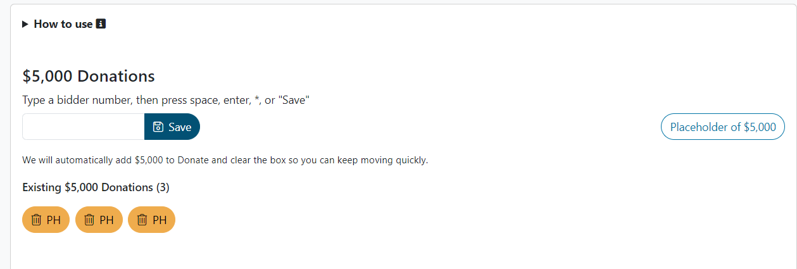
Task: Select the first PH chip label
Action: tap(54, 220)
